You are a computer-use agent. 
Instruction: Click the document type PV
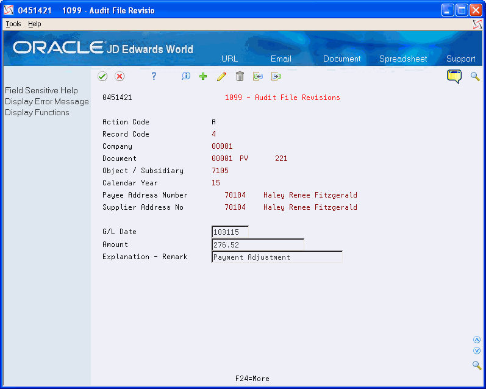pyautogui.click(x=244, y=159)
